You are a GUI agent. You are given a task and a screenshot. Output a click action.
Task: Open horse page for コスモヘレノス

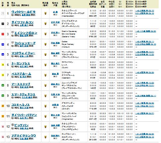click(20, 105)
